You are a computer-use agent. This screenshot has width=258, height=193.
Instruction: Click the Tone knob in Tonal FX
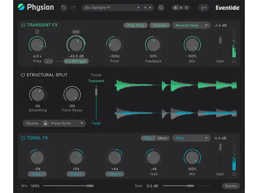click(x=153, y=157)
